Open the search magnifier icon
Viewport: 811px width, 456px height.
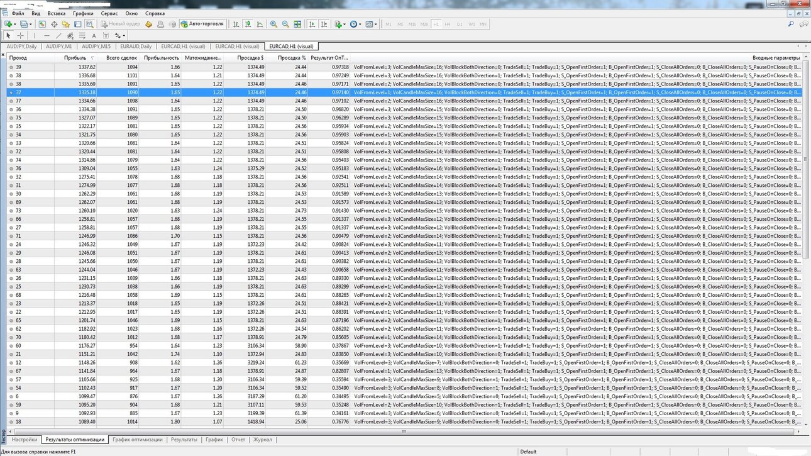click(791, 24)
